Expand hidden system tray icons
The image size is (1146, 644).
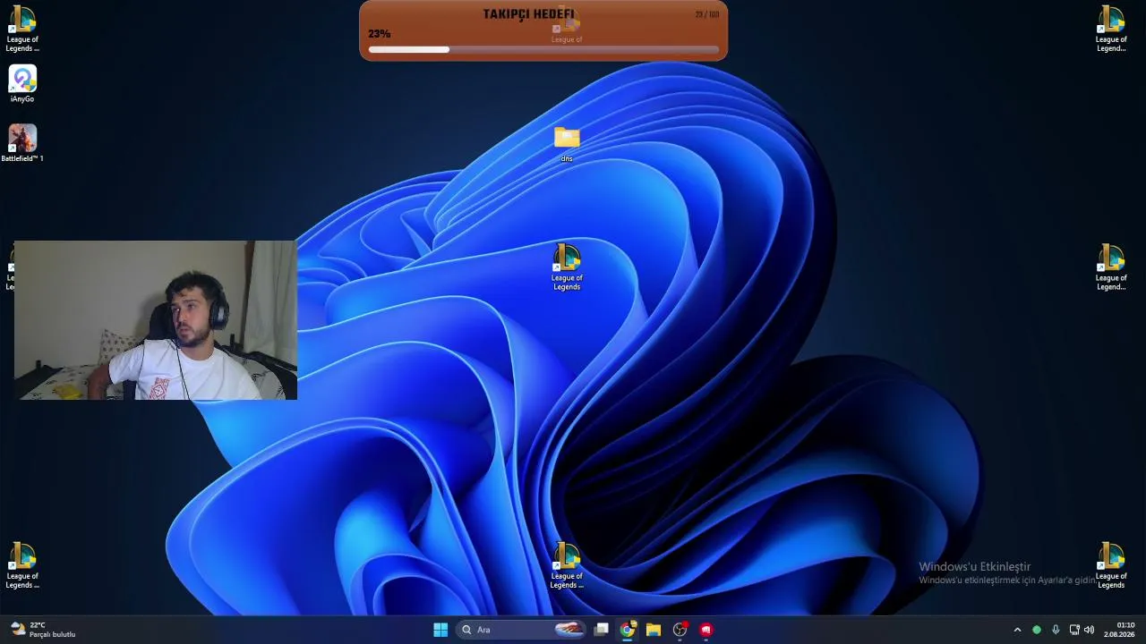1017,630
